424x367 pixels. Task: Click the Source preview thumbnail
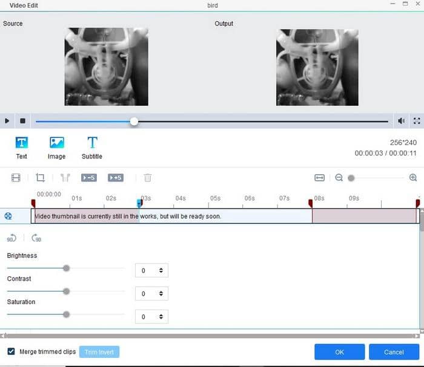pos(106,67)
